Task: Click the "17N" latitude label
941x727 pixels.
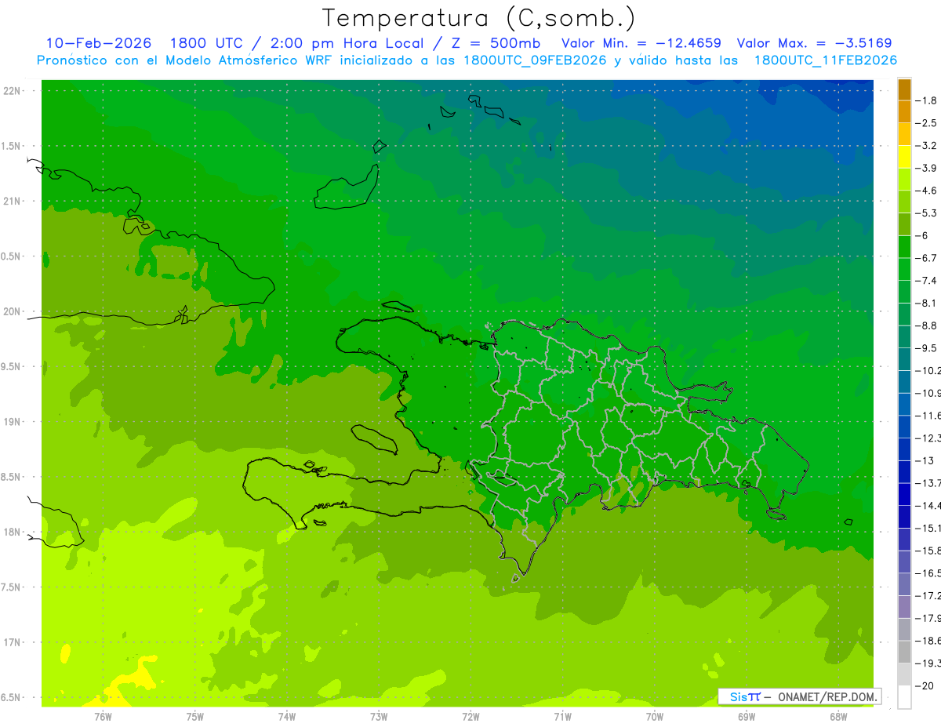Action: click(12, 642)
